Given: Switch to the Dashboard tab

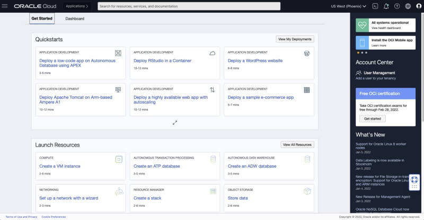Looking at the screenshot, I should coord(75,19).
